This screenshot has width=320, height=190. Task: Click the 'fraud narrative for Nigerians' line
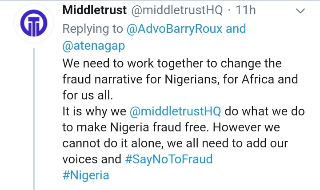pyautogui.click(x=180, y=79)
